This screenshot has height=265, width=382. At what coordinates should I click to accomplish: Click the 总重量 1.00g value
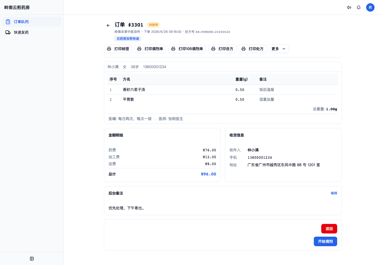[x=332, y=109]
